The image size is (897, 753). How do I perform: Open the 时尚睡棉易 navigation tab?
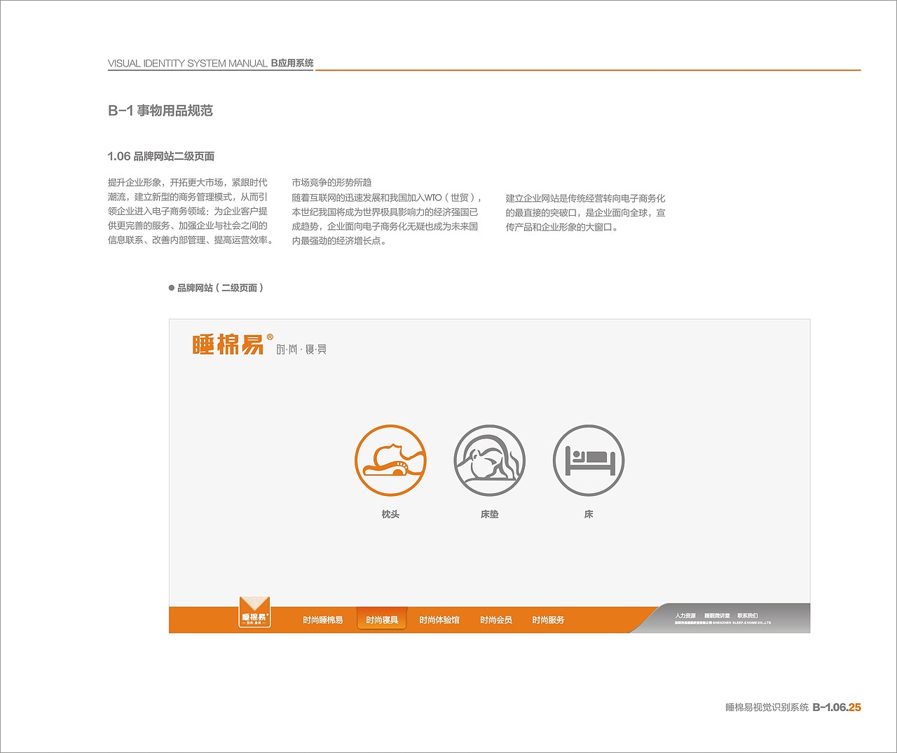324,619
